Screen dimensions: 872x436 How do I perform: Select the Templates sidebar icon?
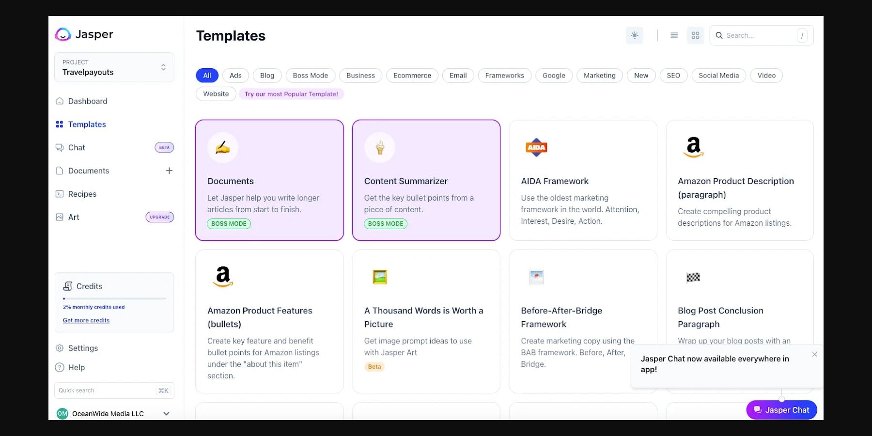(59, 124)
